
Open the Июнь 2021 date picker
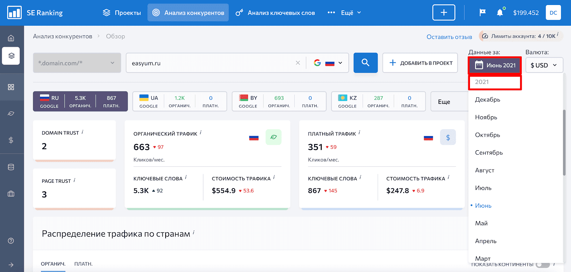click(495, 65)
